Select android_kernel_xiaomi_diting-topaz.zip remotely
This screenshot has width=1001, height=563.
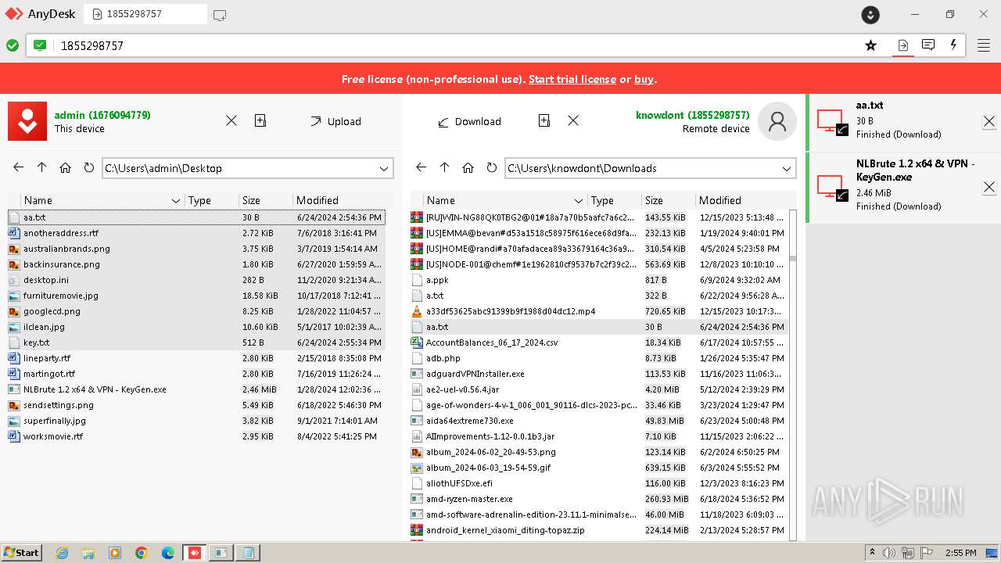598,530
